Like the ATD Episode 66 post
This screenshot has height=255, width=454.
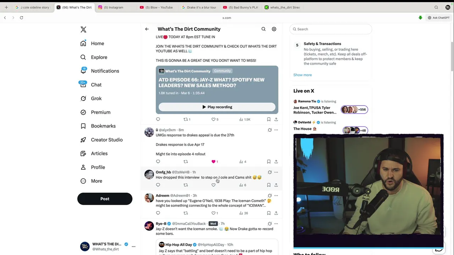[x=215, y=119]
